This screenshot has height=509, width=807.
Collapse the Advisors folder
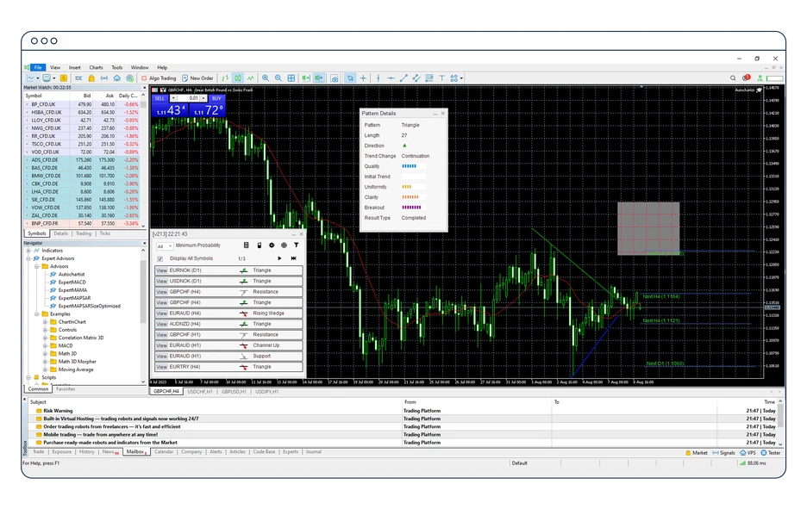click(x=36, y=266)
